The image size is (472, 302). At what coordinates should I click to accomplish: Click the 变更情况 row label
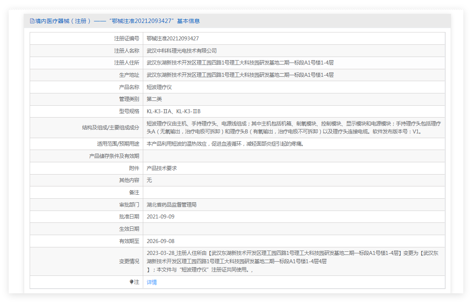click(x=129, y=261)
